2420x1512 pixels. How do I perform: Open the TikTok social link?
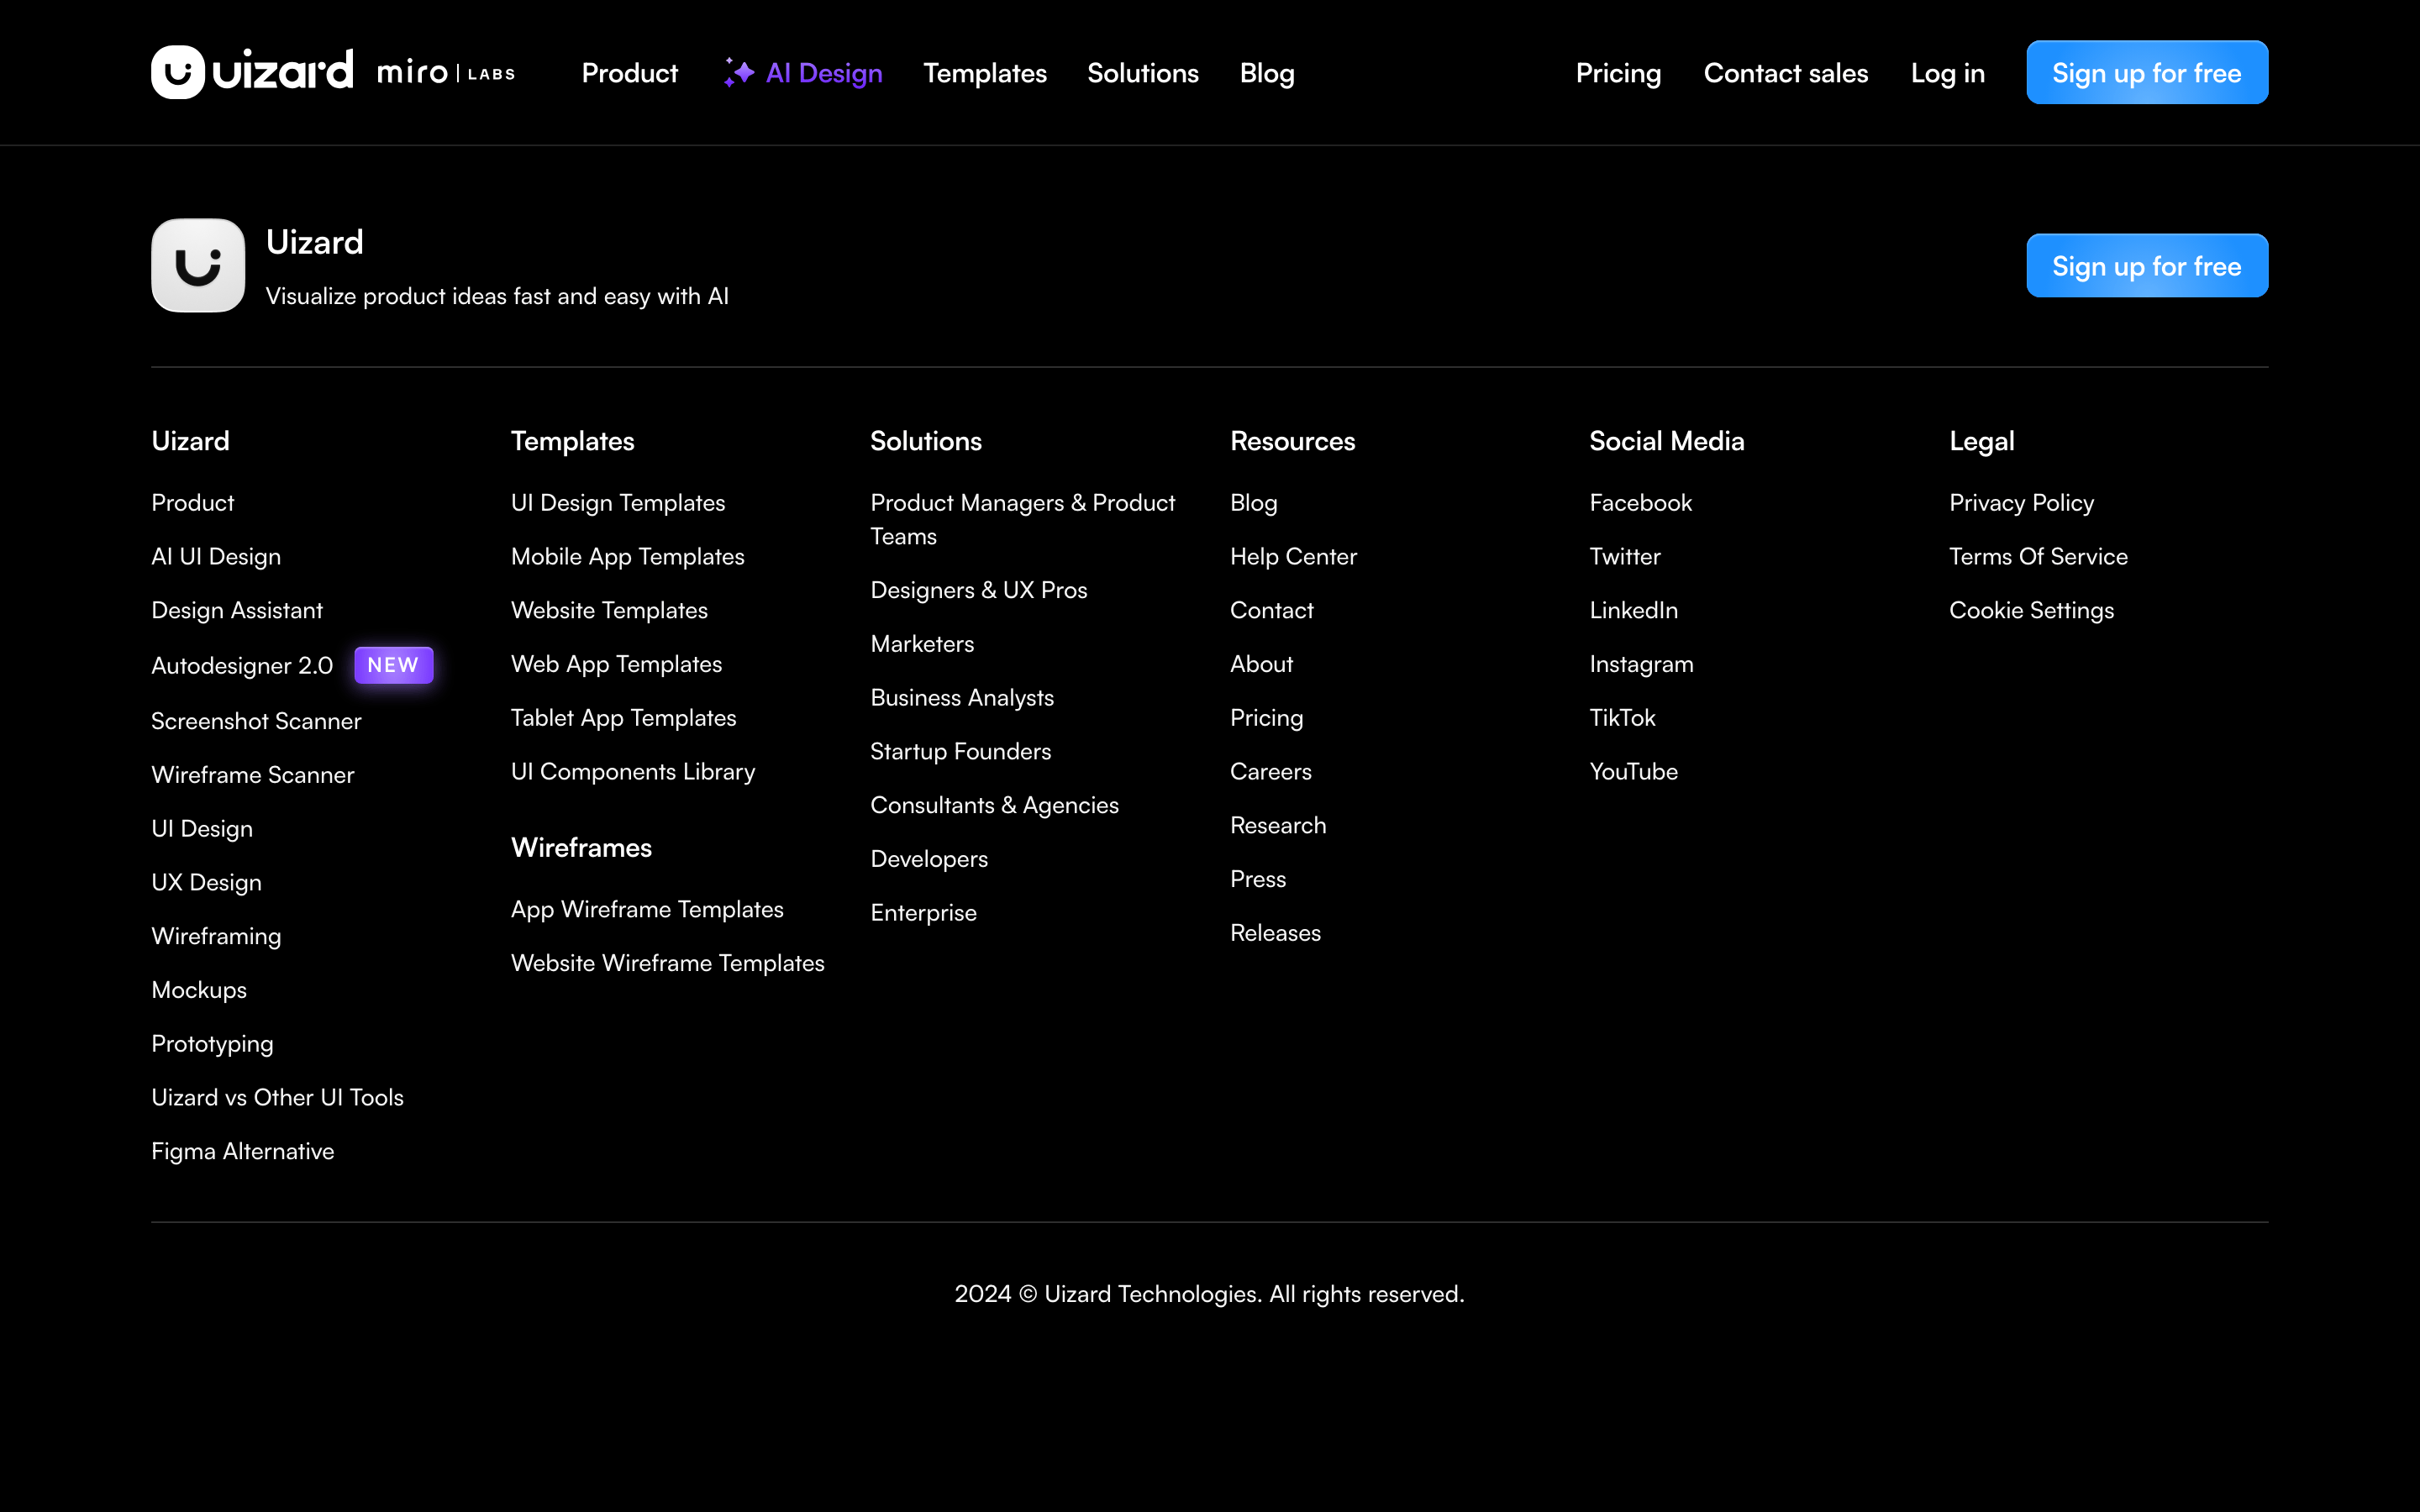click(x=1623, y=718)
